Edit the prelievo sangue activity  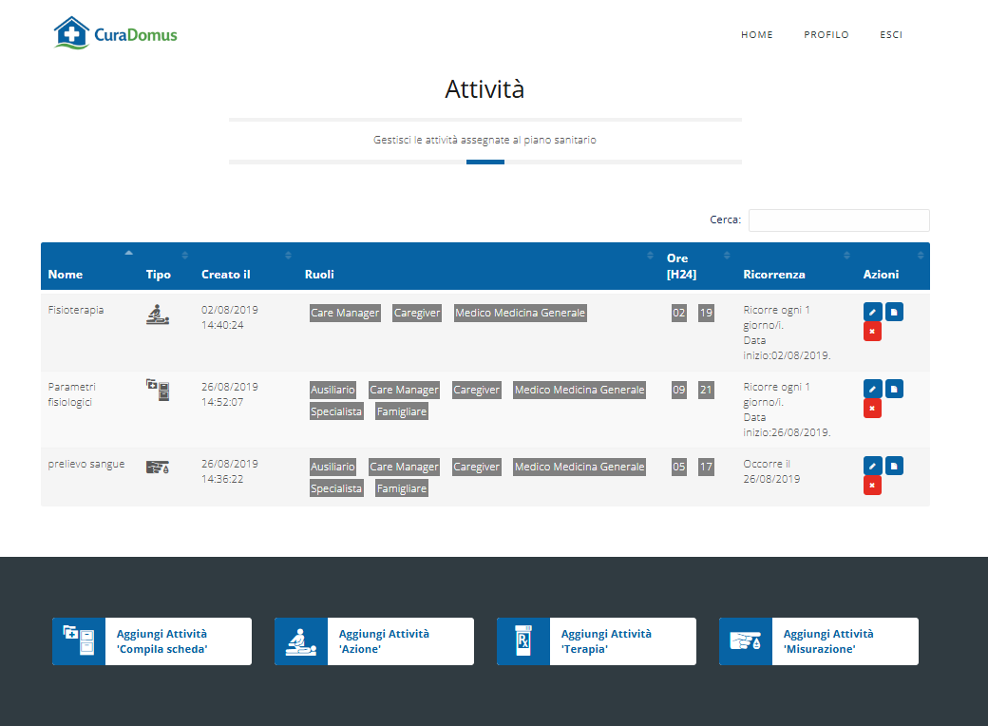[x=872, y=466]
